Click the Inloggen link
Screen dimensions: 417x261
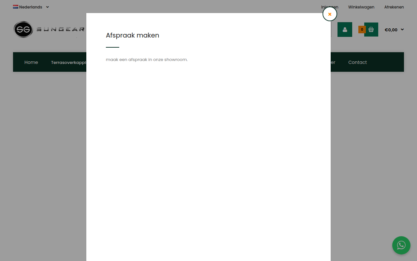point(330,7)
